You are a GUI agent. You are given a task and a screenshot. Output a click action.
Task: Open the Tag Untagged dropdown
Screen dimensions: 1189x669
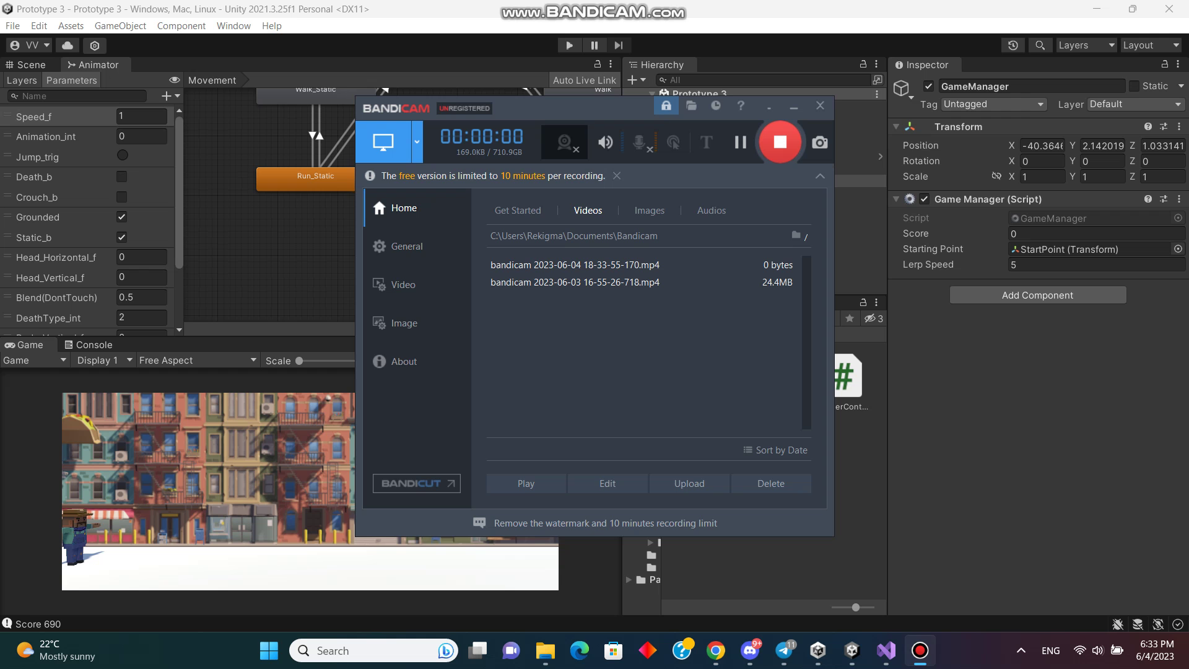994,104
